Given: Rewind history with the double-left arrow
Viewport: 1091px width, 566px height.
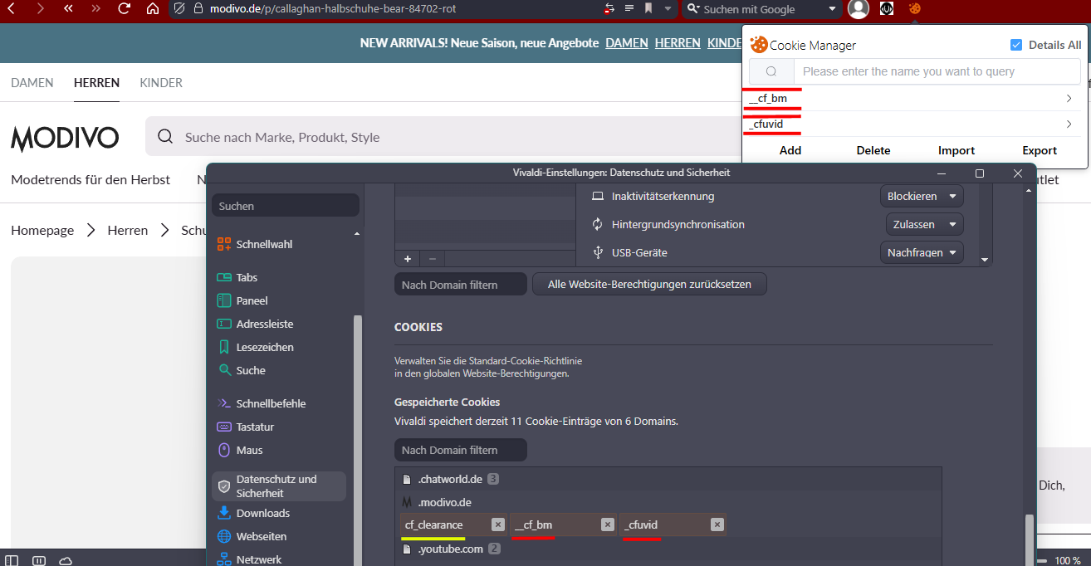Looking at the screenshot, I should (x=68, y=8).
